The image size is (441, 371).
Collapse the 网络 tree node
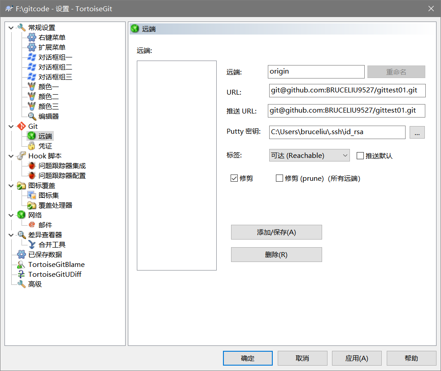pos(11,215)
